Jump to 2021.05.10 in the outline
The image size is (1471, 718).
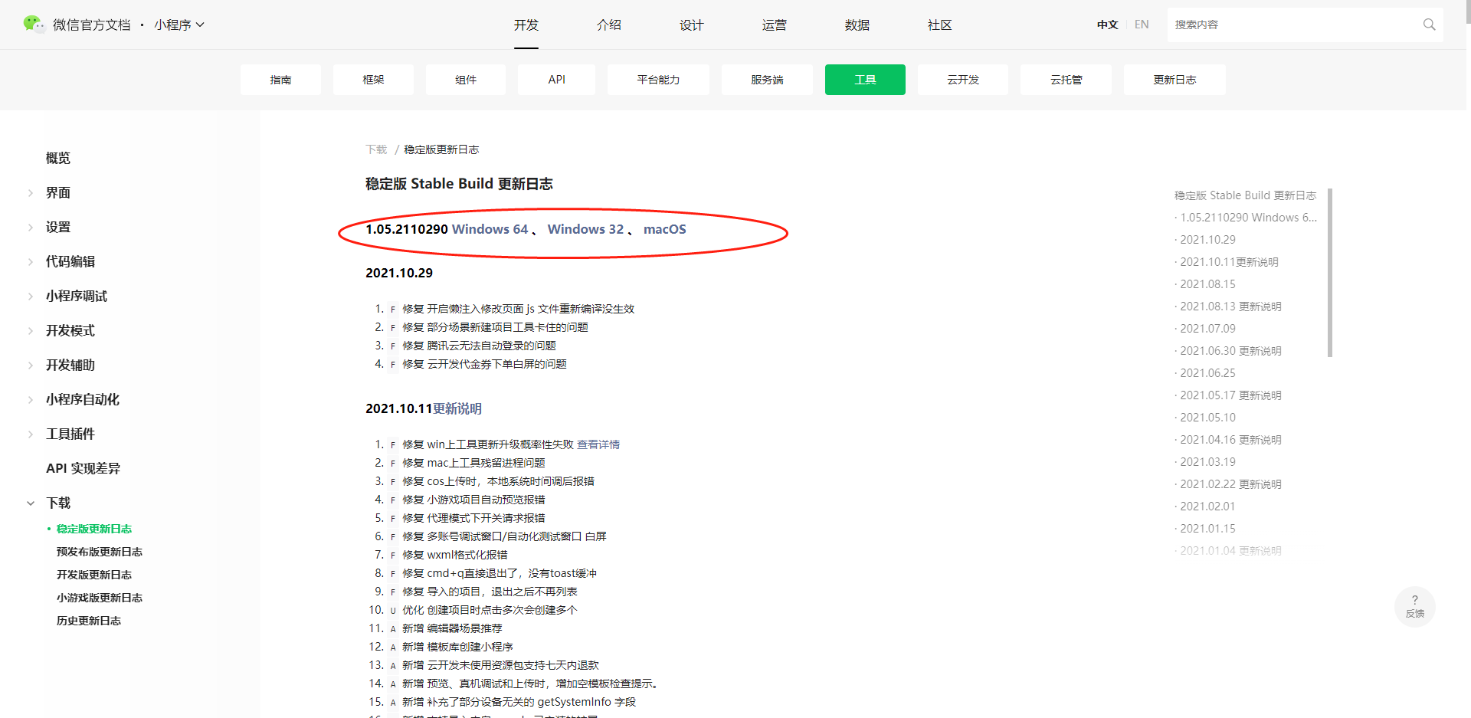point(1207,418)
